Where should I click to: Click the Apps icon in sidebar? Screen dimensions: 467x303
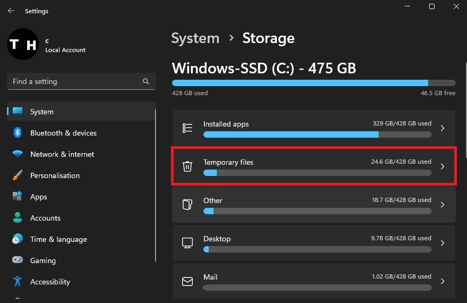(18, 197)
